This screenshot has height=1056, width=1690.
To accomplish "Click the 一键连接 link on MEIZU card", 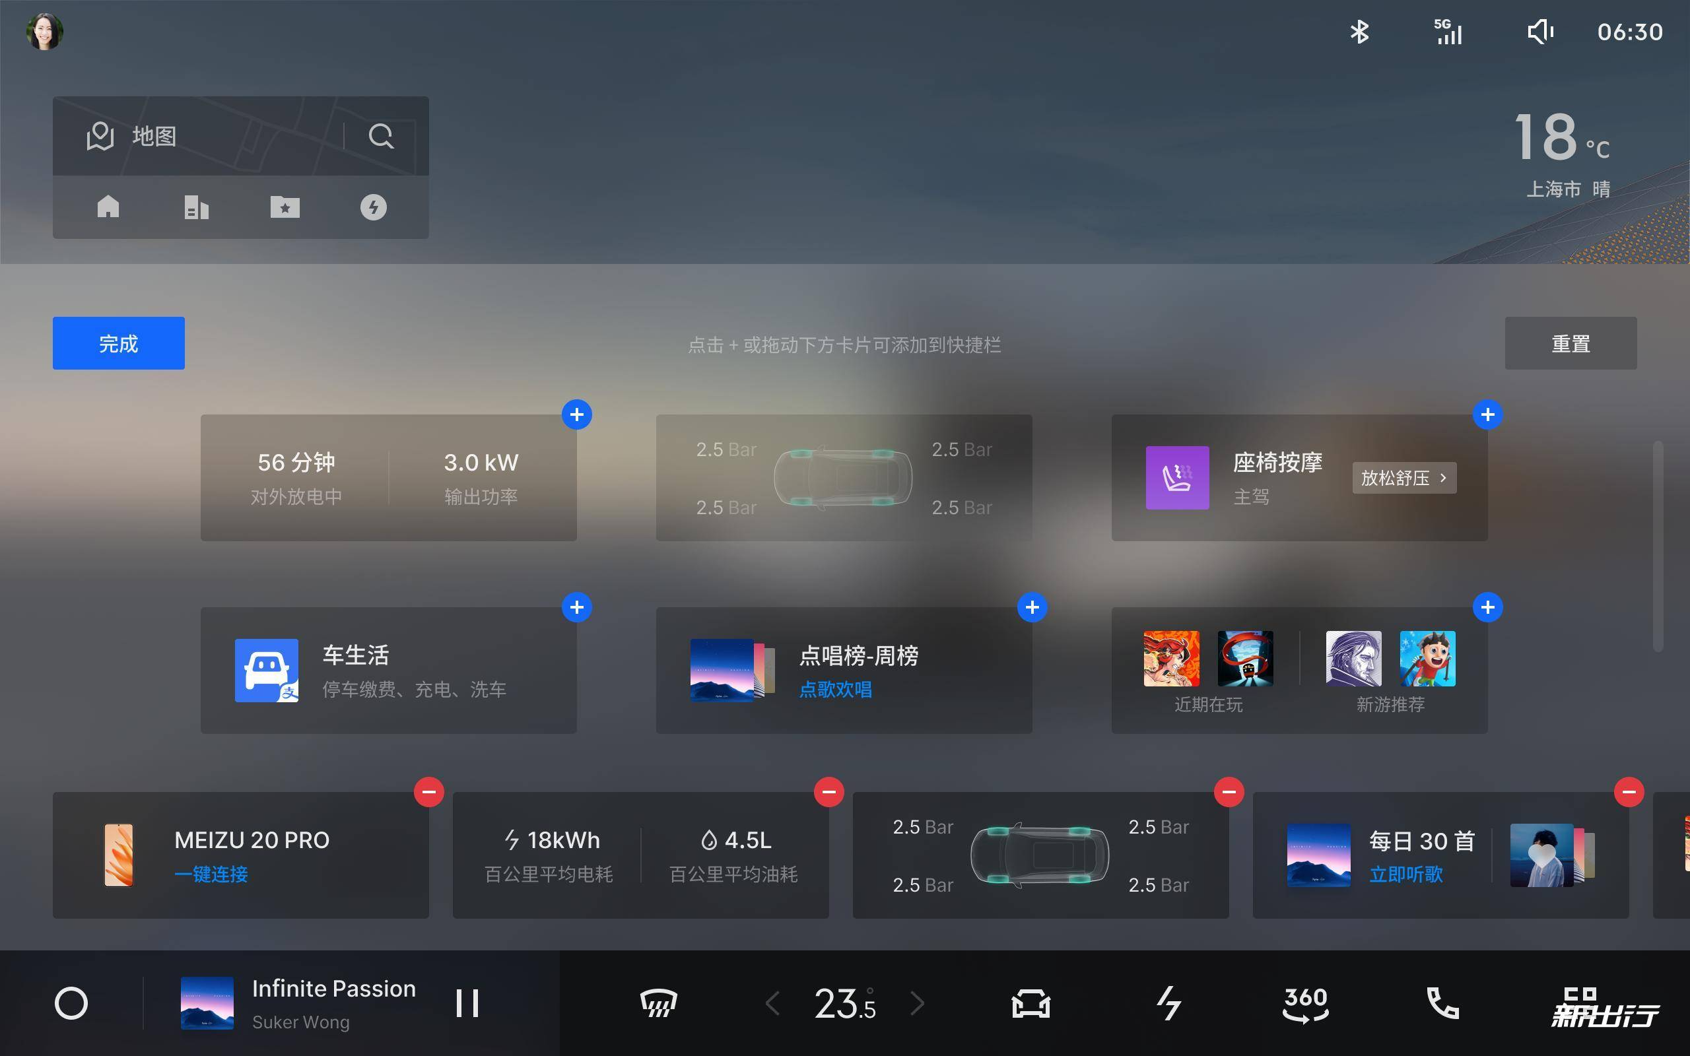I will (x=211, y=874).
